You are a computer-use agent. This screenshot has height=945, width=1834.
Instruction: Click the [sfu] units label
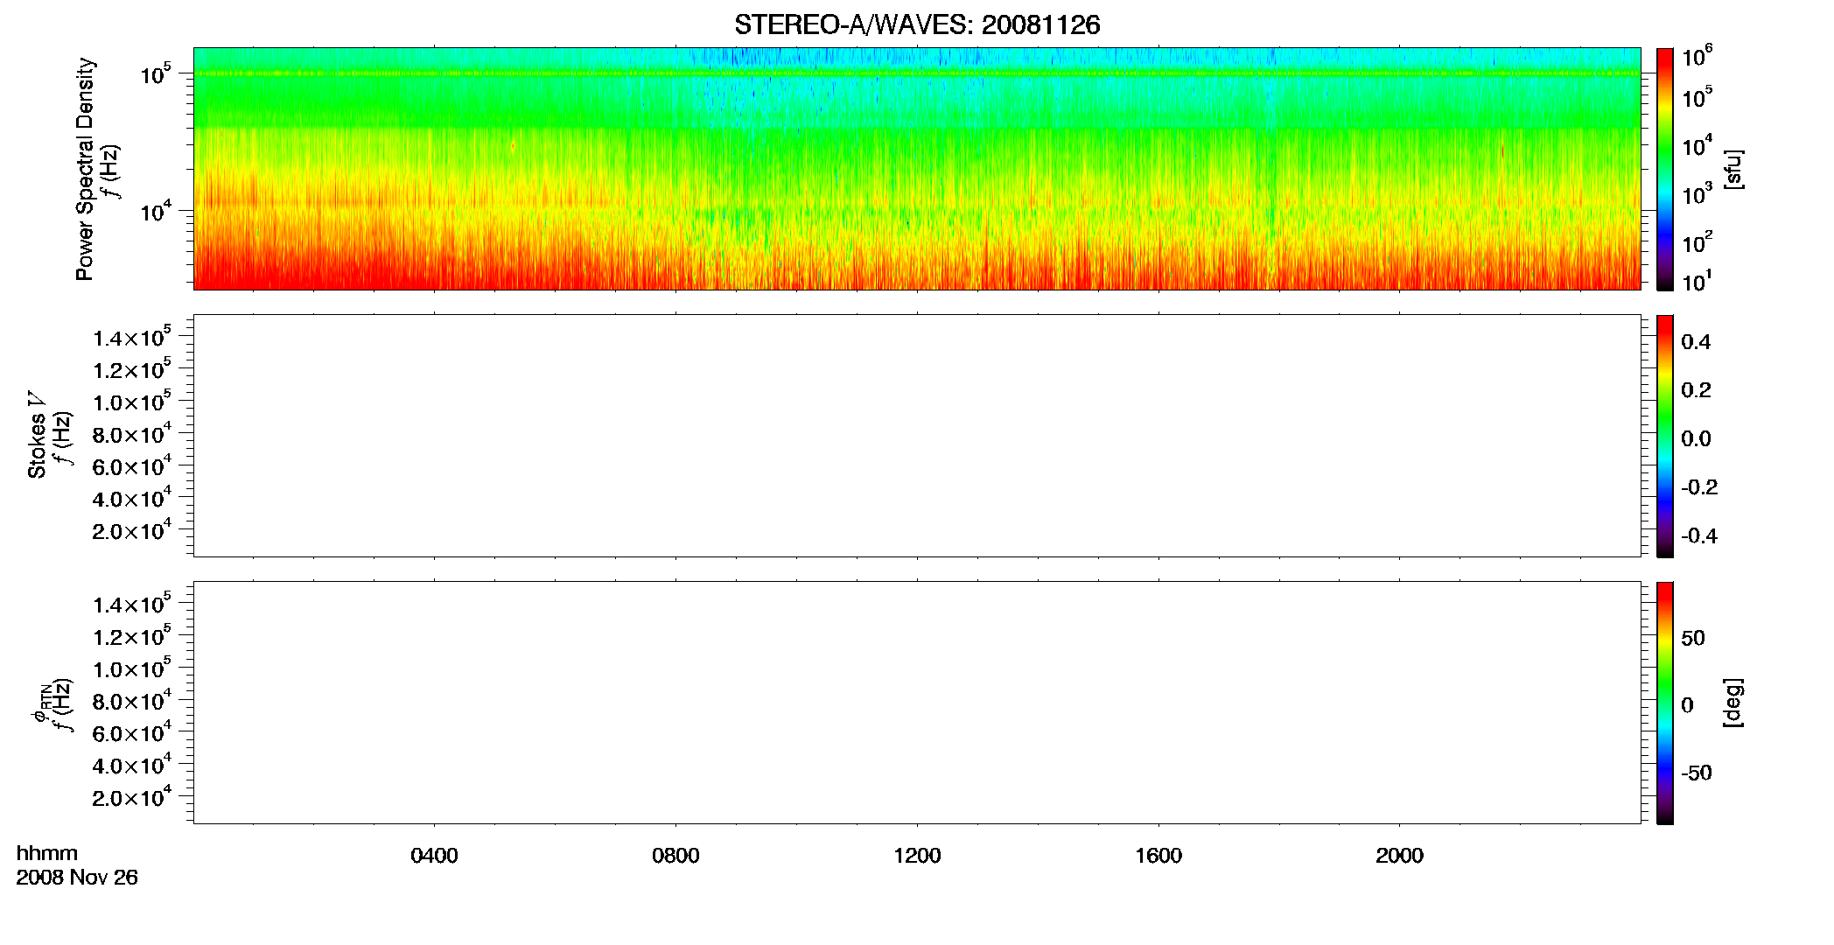(1733, 169)
